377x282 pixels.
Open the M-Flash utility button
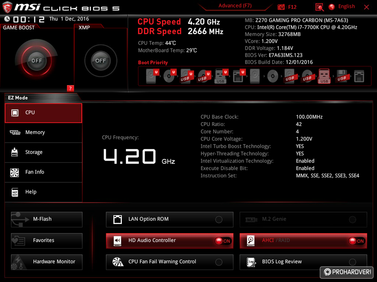[46, 219]
